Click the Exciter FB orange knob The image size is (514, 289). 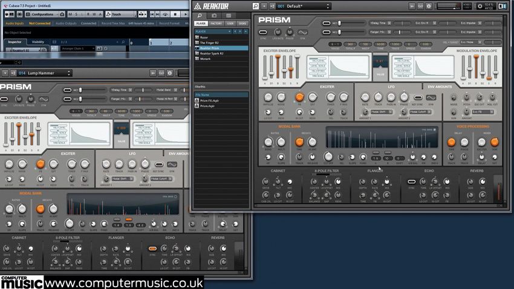[x=299, y=97]
